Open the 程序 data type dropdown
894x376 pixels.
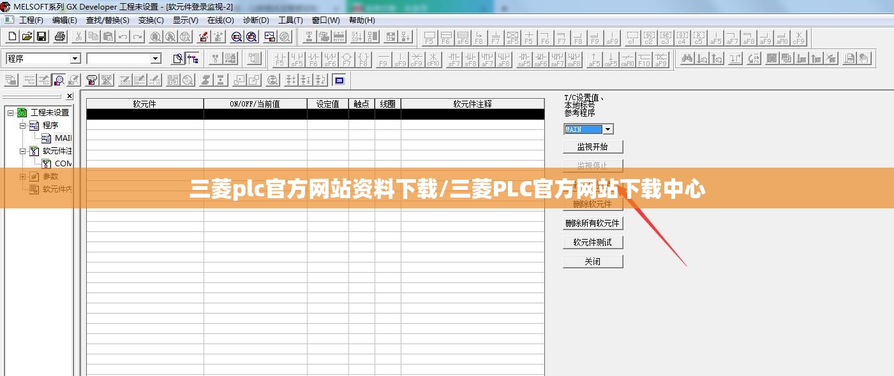[75, 59]
